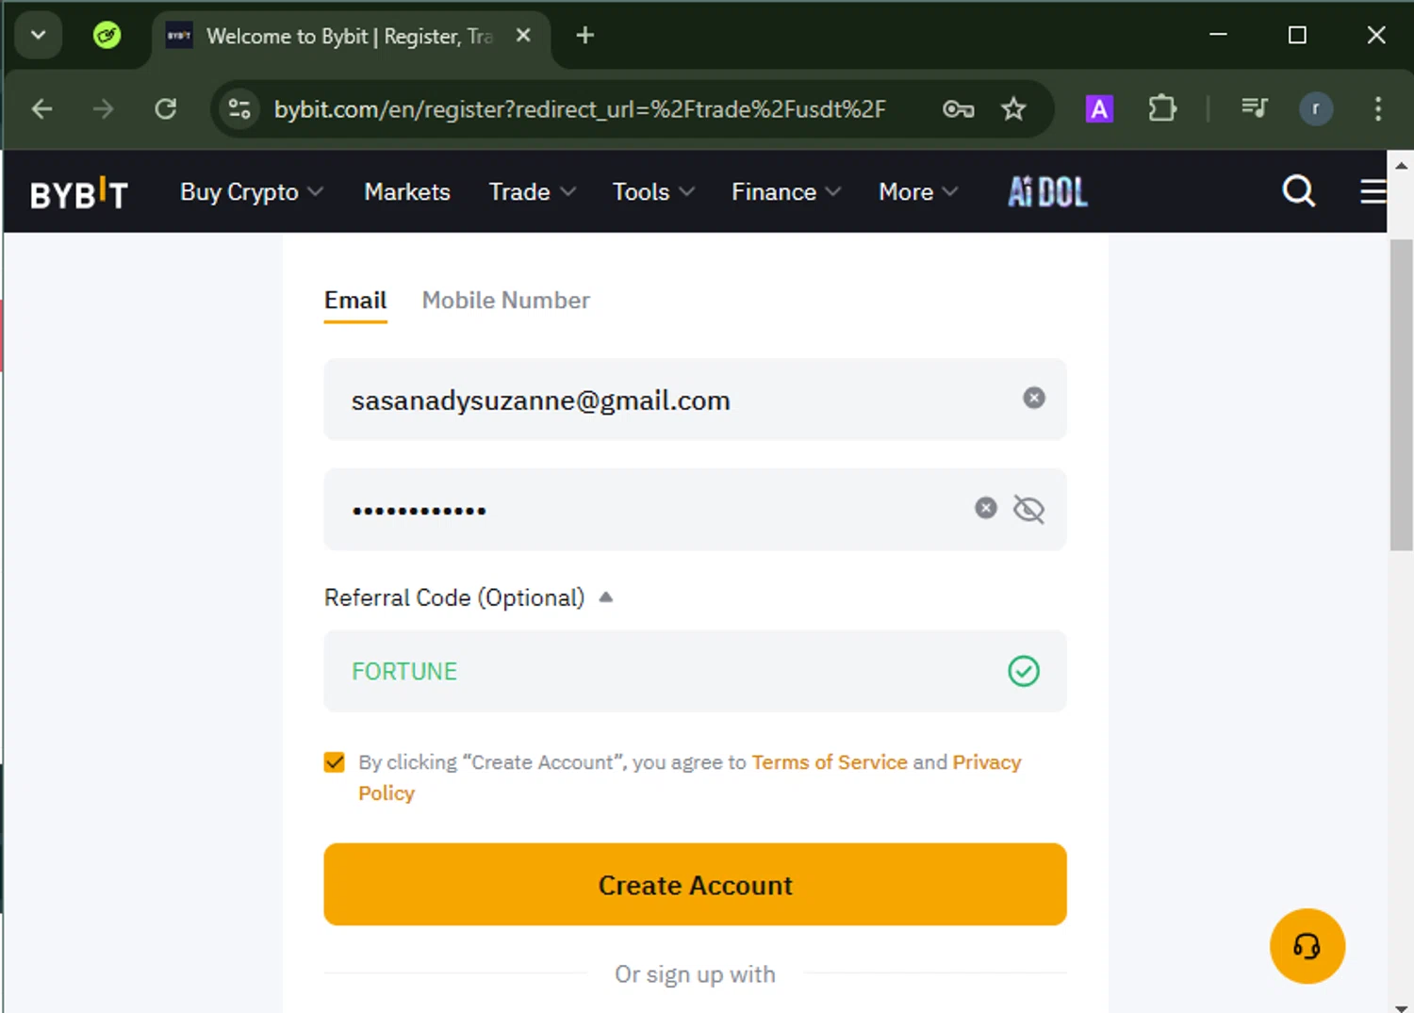Select the Email tab
The image size is (1414, 1013).
coord(355,301)
